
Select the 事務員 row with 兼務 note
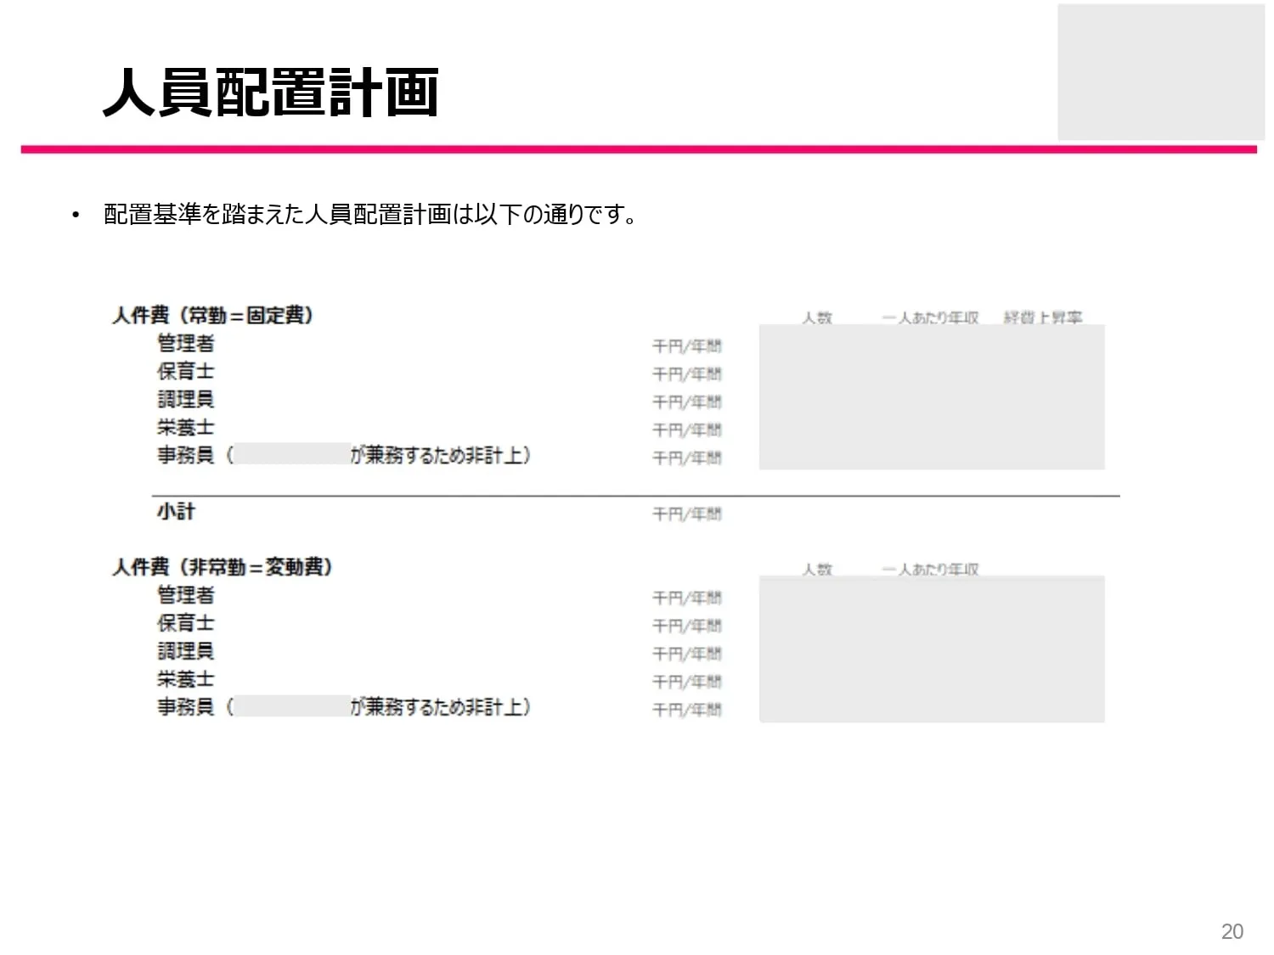click(x=340, y=456)
